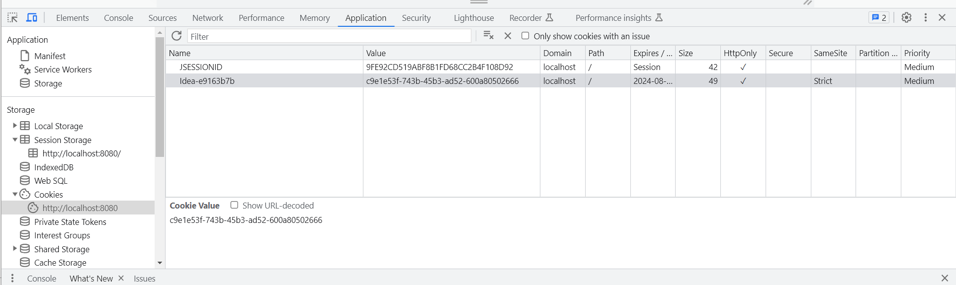Sort by Expires column header
The height and width of the screenshot is (285, 956).
(x=653, y=53)
